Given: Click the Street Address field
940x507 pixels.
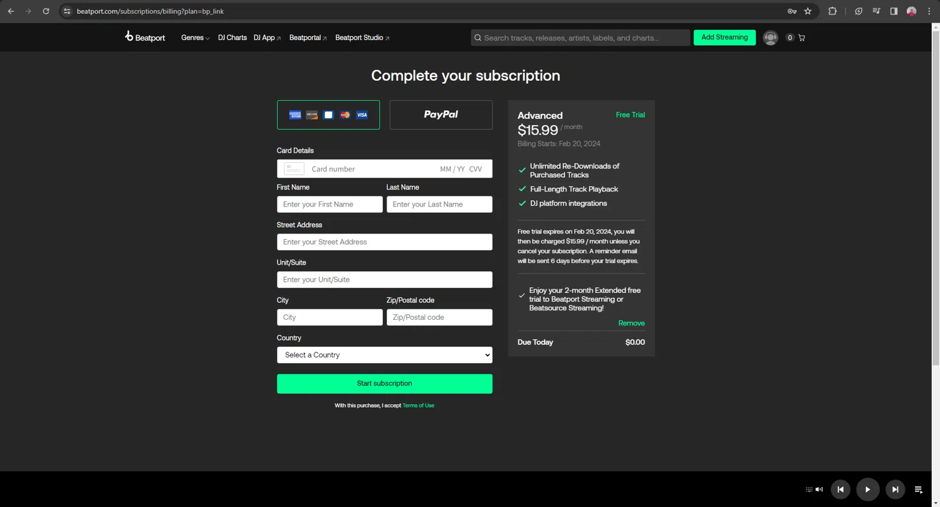Looking at the screenshot, I should pos(385,242).
